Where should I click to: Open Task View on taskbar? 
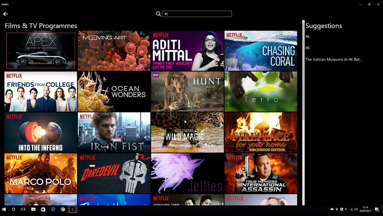coord(23,209)
